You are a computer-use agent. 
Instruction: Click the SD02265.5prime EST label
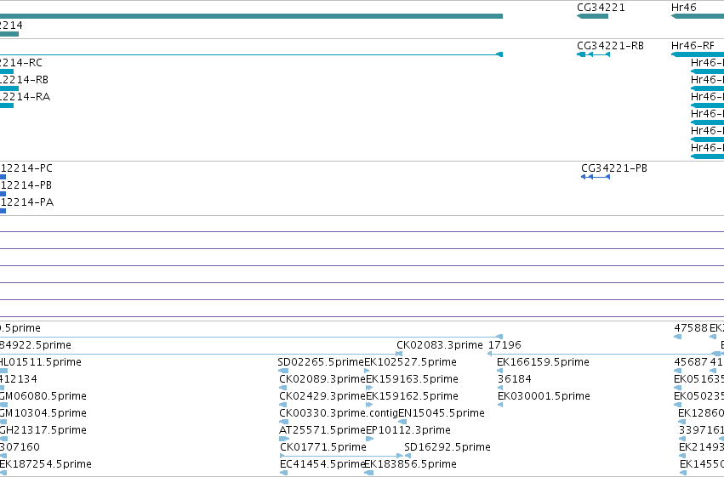321,362
